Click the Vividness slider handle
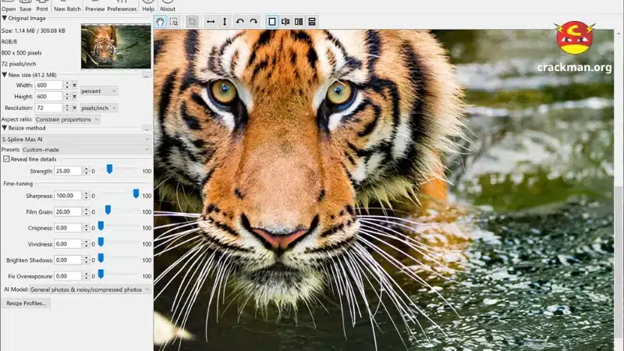Image resolution: width=624 pixels, height=351 pixels. click(101, 242)
